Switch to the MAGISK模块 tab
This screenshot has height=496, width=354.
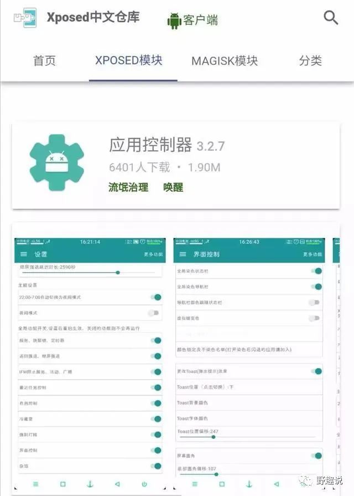point(225,61)
